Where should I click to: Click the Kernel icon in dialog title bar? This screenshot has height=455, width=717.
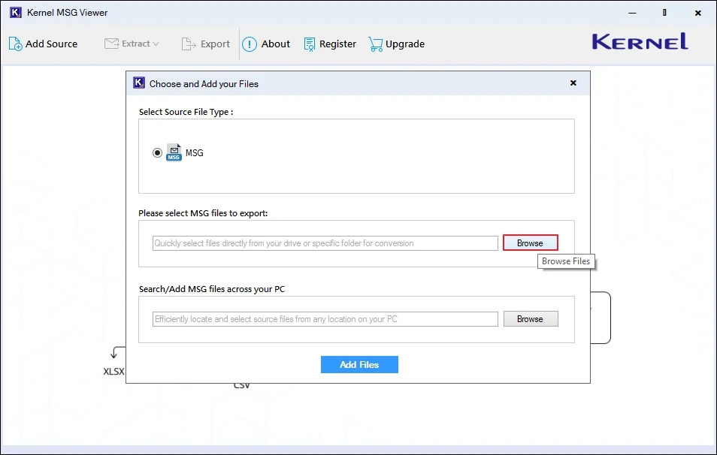[139, 83]
